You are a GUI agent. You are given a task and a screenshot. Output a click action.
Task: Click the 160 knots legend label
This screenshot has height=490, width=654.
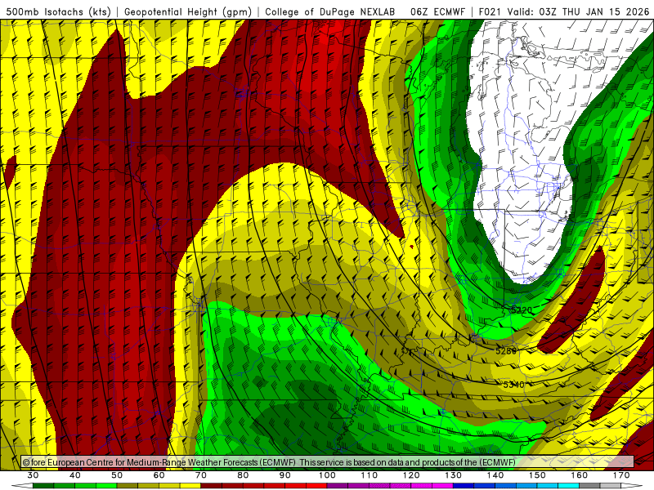580,475
